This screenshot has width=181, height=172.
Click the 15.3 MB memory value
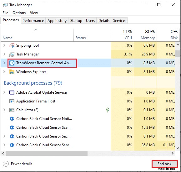(x=148, y=128)
